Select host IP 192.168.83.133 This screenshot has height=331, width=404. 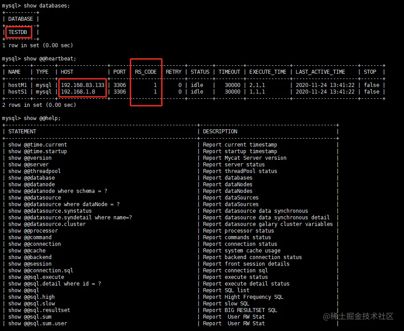tap(83, 85)
